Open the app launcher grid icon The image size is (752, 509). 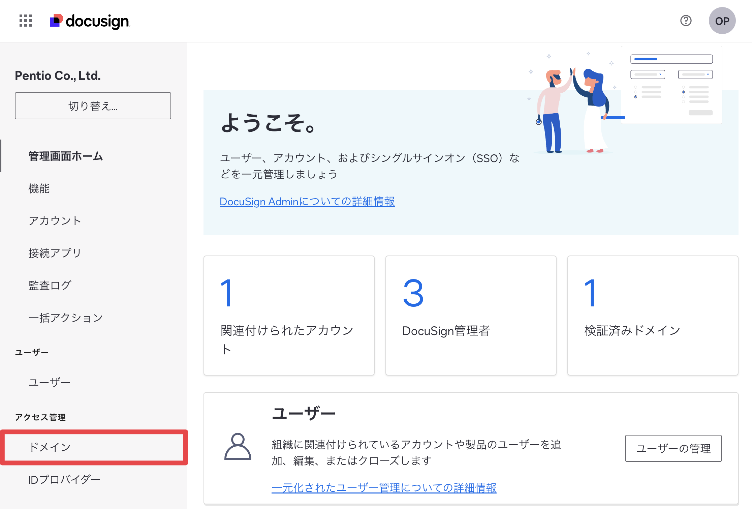point(26,21)
